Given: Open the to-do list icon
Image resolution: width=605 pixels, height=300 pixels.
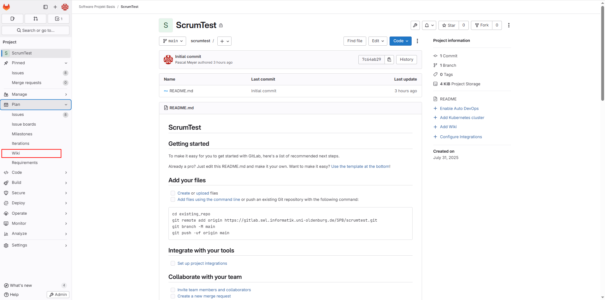Looking at the screenshot, I should (x=58, y=19).
